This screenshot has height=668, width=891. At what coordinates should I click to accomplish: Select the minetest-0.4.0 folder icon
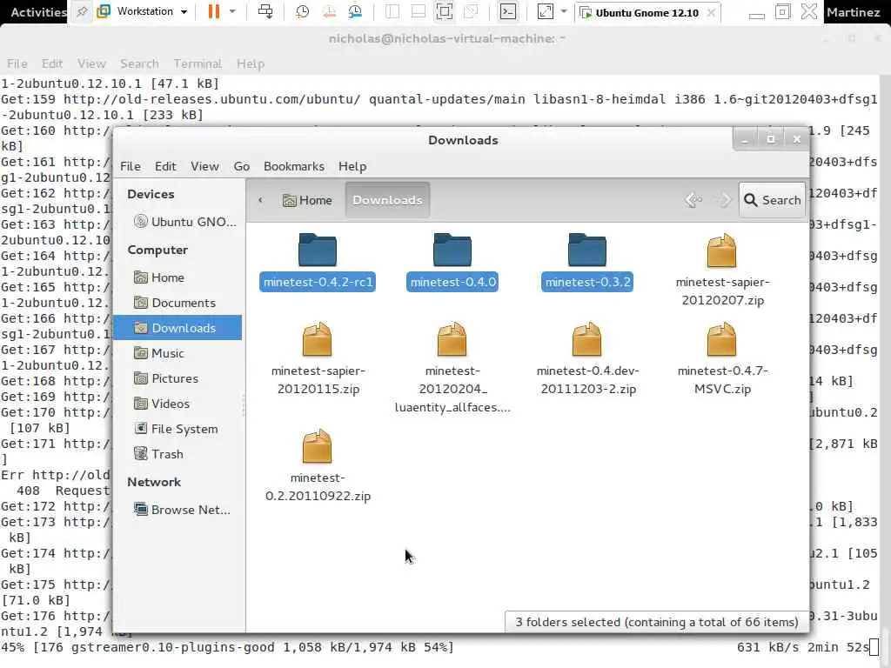(x=452, y=250)
